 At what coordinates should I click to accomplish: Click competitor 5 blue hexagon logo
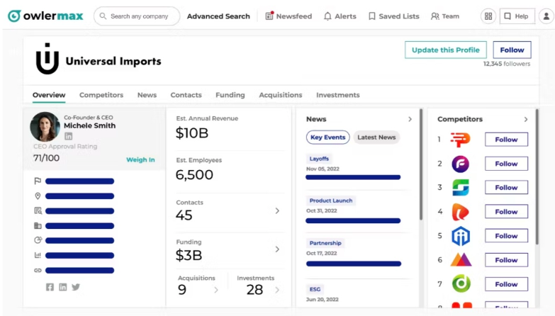coord(461,236)
